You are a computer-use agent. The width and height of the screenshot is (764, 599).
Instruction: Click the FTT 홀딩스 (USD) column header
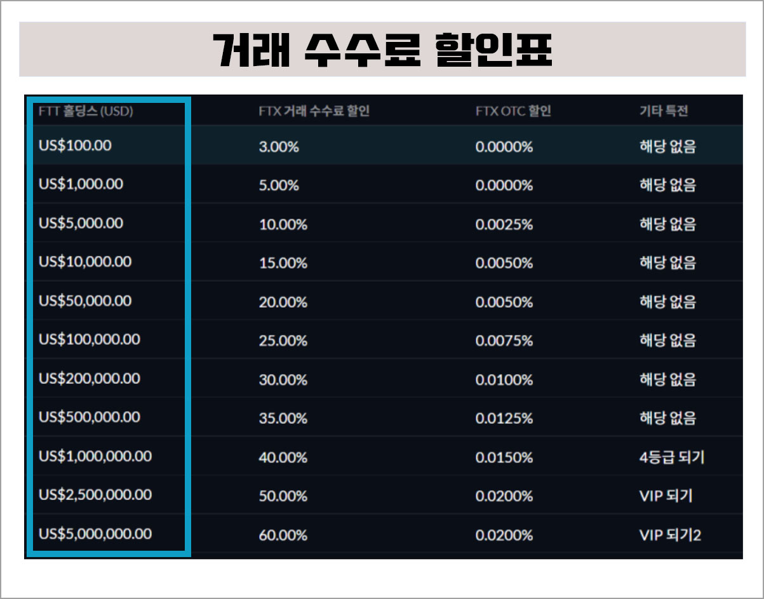click(x=86, y=111)
